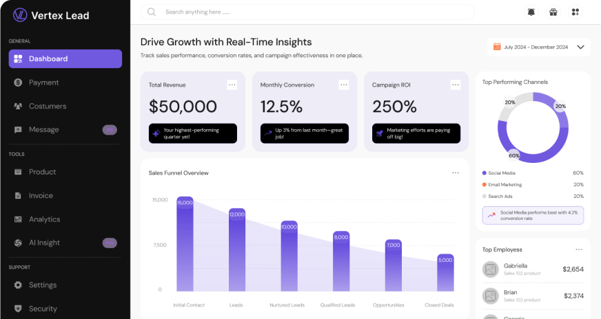
Task: Open AI Insight from the sidebar
Action: click(x=44, y=243)
